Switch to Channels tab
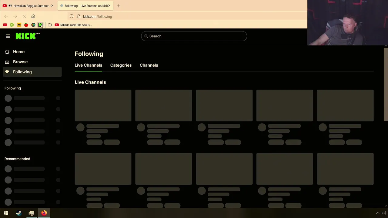This screenshot has width=388, height=218. tap(149, 65)
